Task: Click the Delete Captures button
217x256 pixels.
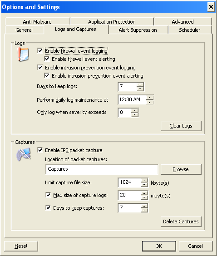Action: (x=181, y=222)
